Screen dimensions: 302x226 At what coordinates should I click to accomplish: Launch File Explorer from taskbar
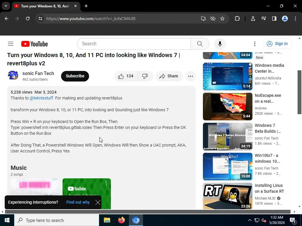coord(107,220)
